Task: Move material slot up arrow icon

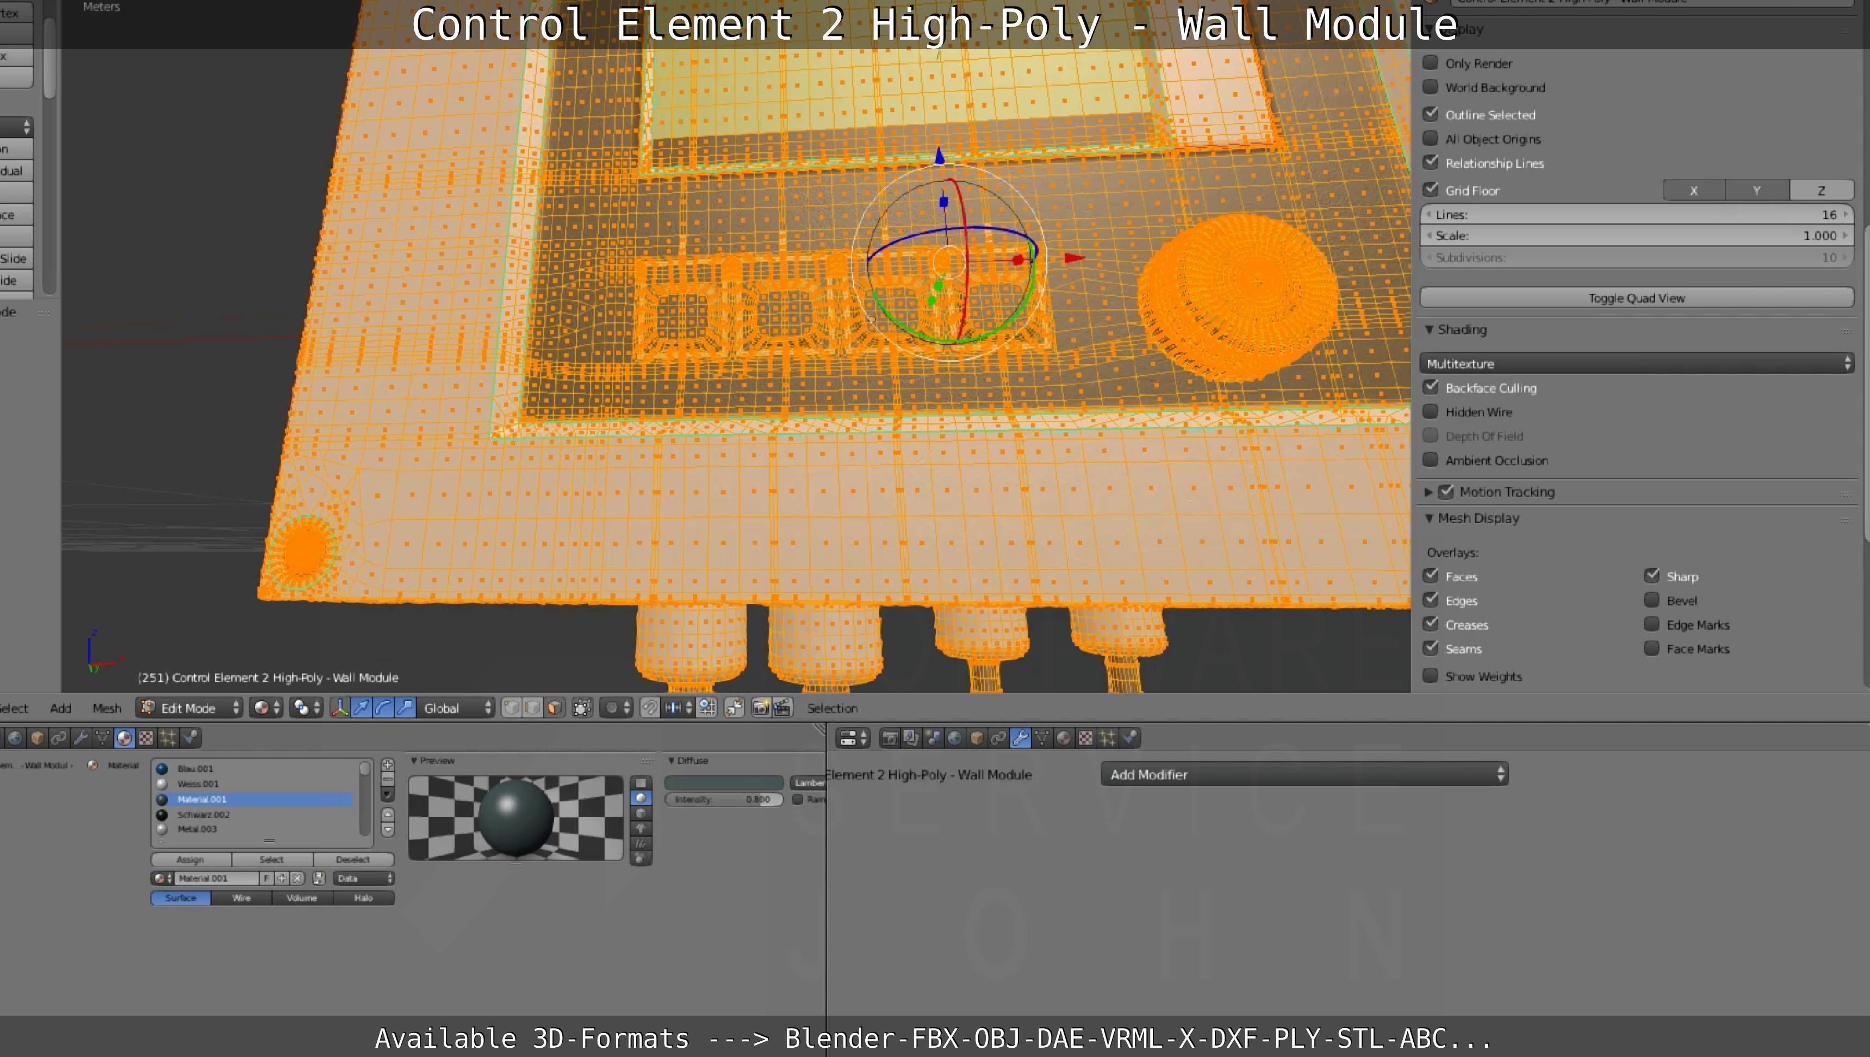Action: tap(388, 815)
